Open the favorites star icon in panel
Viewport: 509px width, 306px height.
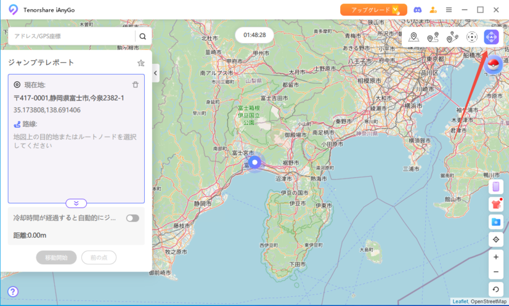coord(140,63)
